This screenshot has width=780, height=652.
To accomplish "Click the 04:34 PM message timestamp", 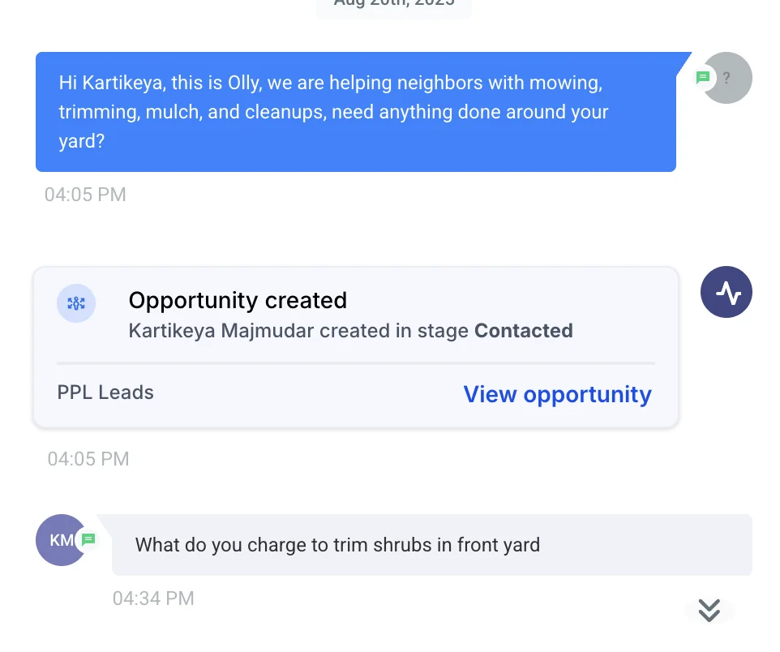I will pyautogui.click(x=153, y=599).
